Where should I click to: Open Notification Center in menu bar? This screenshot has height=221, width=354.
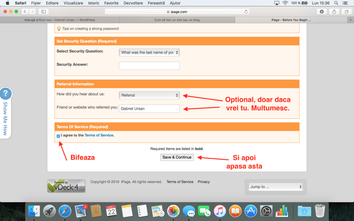tap(345, 3)
